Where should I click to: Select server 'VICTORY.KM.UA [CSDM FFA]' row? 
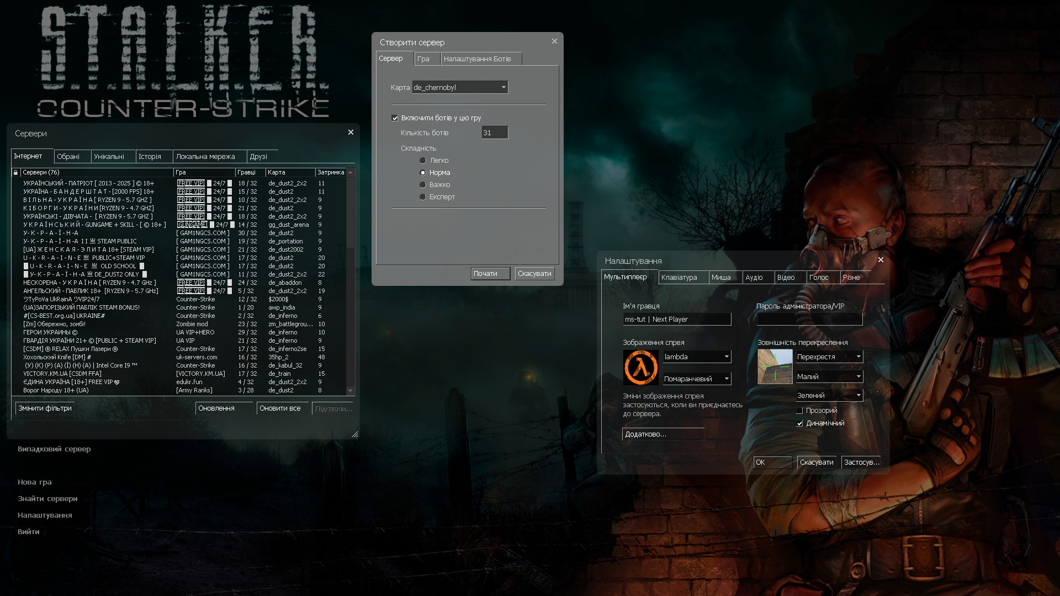tap(179, 374)
